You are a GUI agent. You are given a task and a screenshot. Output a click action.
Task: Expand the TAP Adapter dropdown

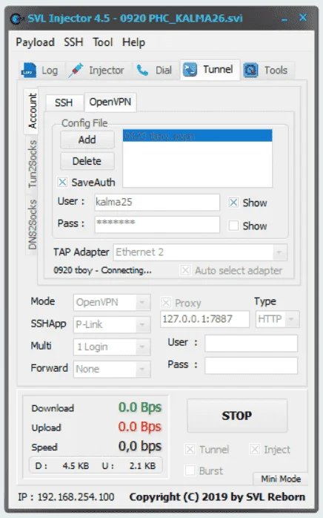click(279, 252)
